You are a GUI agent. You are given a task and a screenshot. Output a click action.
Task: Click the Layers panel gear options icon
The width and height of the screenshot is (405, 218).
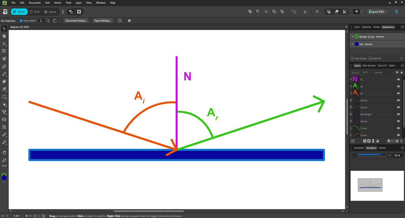(397, 72)
